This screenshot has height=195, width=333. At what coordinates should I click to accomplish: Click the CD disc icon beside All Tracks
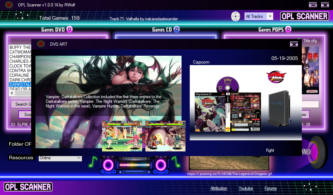pyautogui.click(x=236, y=16)
